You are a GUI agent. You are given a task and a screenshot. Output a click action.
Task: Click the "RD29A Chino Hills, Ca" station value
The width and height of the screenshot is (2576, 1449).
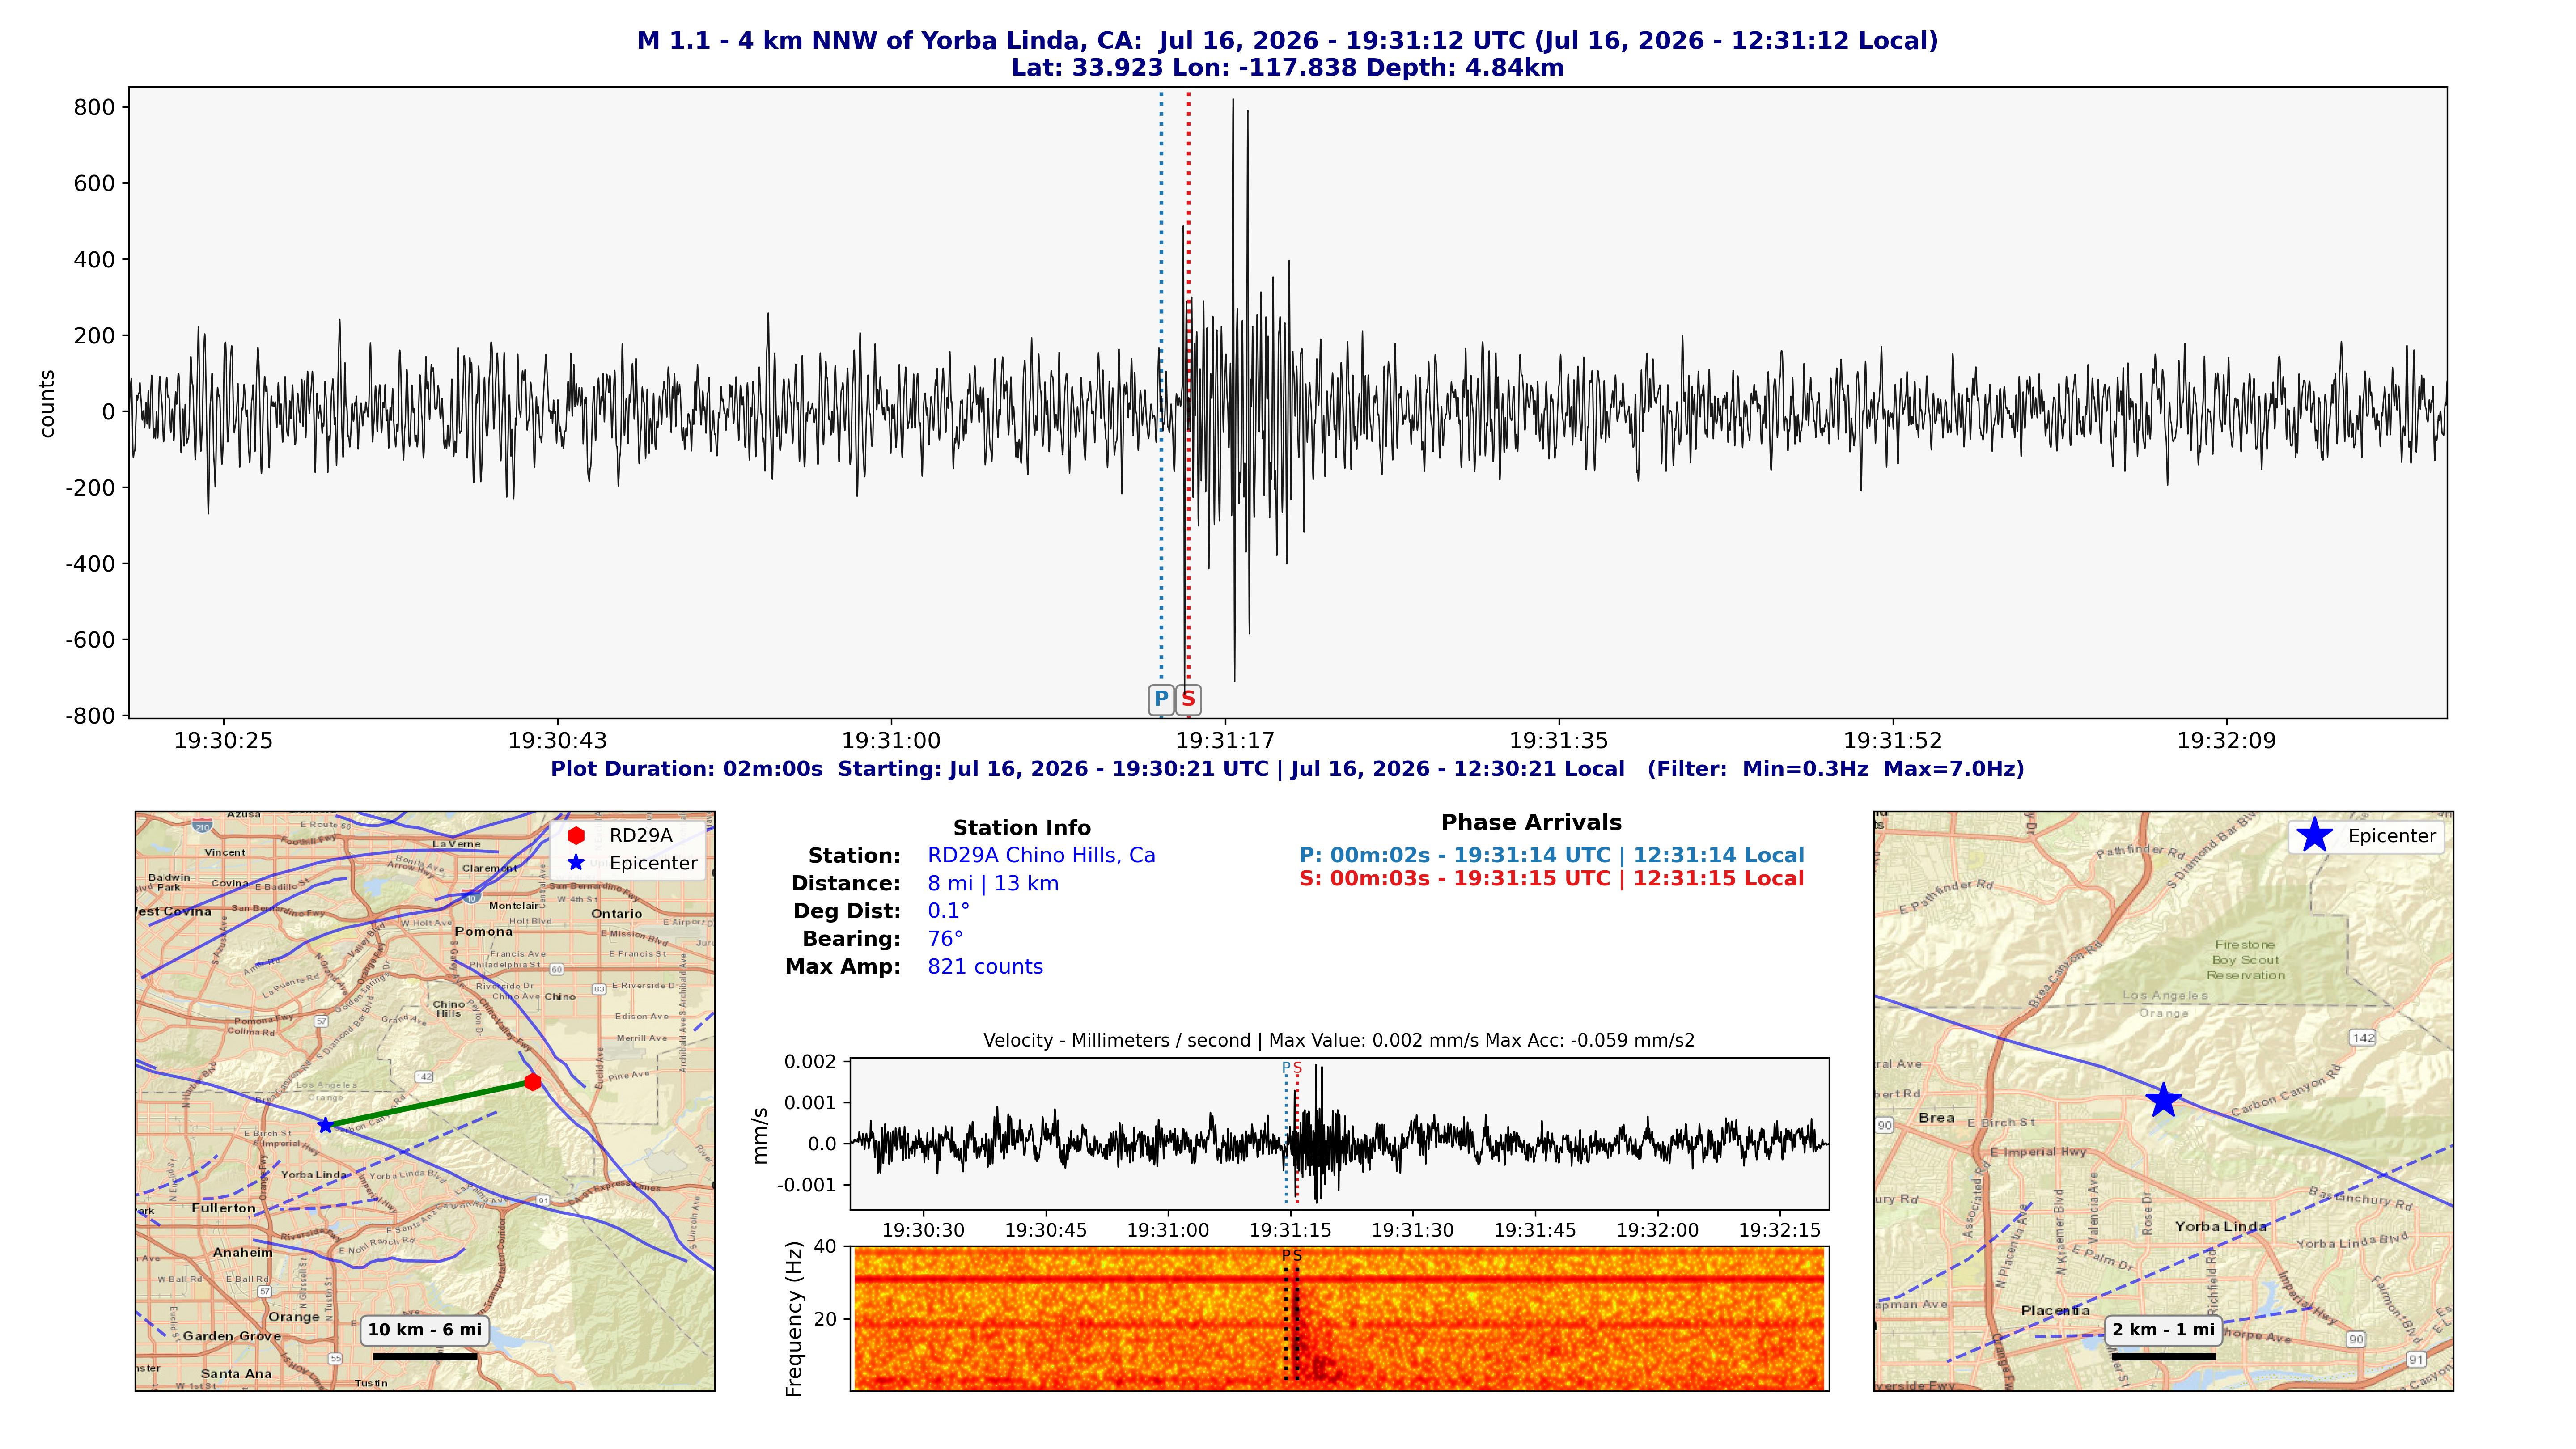click(1041, 856)
